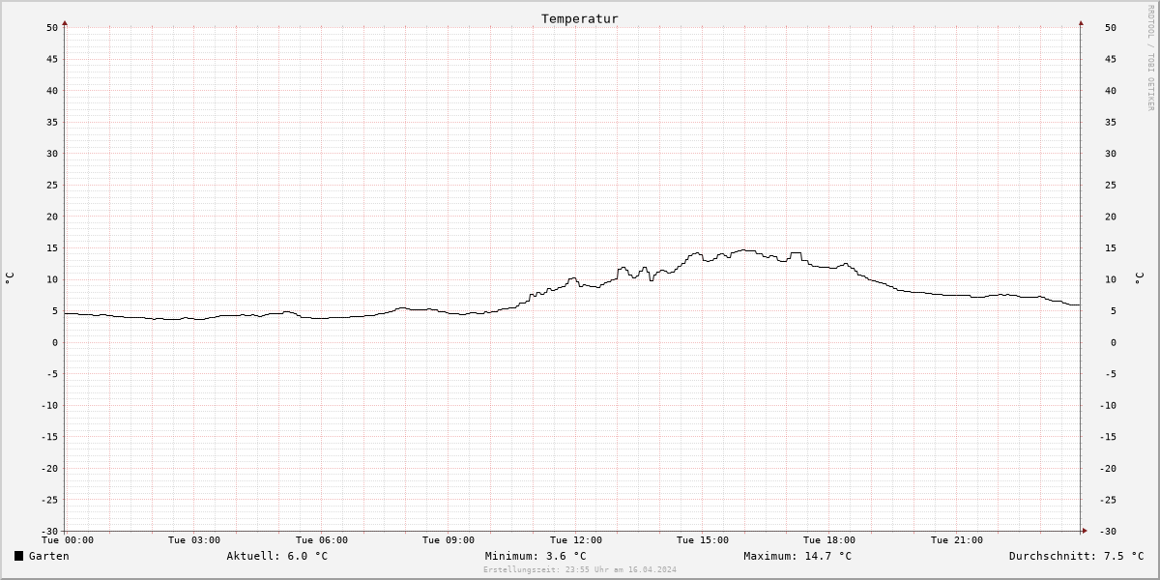Click the right °C axis unit label

pyautogui.click(x=1139, y=278)
